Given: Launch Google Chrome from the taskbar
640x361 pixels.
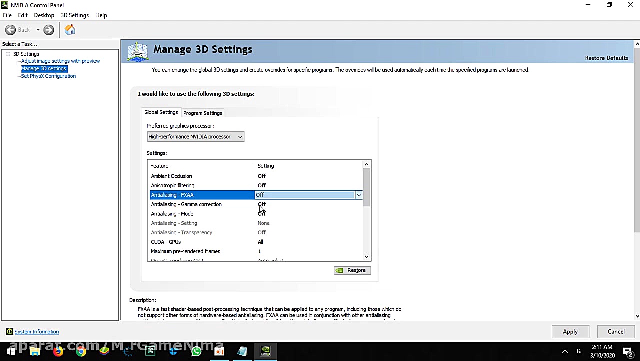Looking at the screenshot, I should [x=81, y=351].
